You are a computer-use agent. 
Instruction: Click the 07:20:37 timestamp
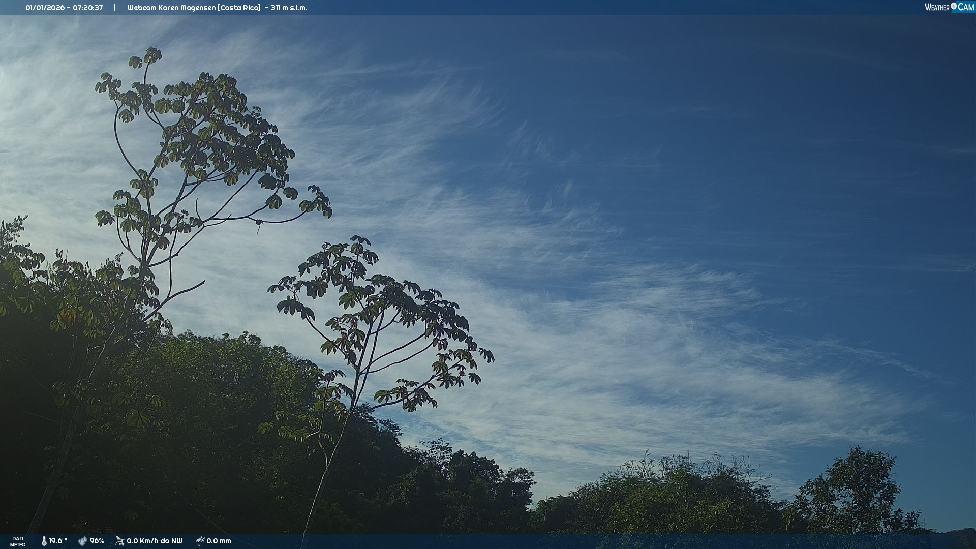click(88, 8)
